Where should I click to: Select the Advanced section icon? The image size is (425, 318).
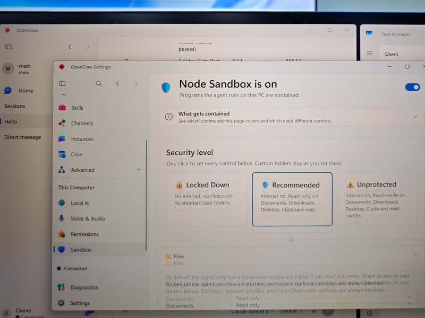tap(62, 170)
